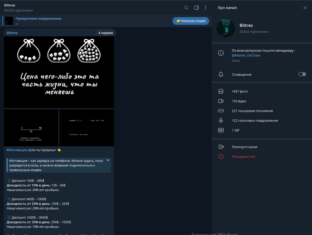312x235 pixels.
Task: Open the pinned message Прикріплене повідомлення
Action: (38, 19)
